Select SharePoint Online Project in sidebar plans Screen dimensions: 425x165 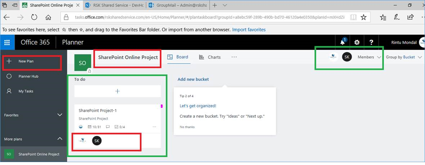coord(33,154)
